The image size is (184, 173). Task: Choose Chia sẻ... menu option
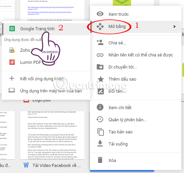[x=136, y=43]
